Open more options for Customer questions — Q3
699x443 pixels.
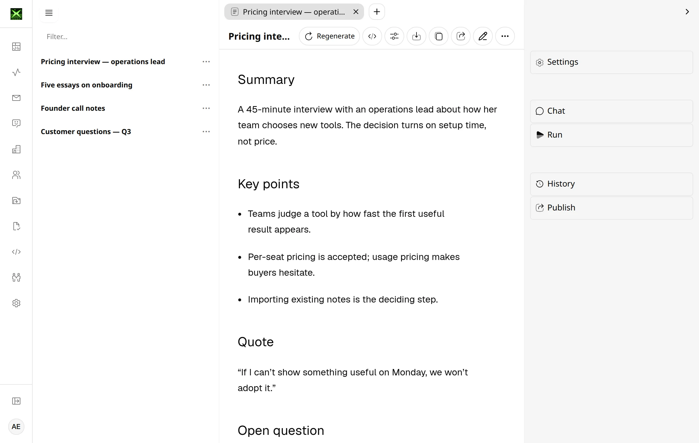pyautogui.click(x=206, y=132)
